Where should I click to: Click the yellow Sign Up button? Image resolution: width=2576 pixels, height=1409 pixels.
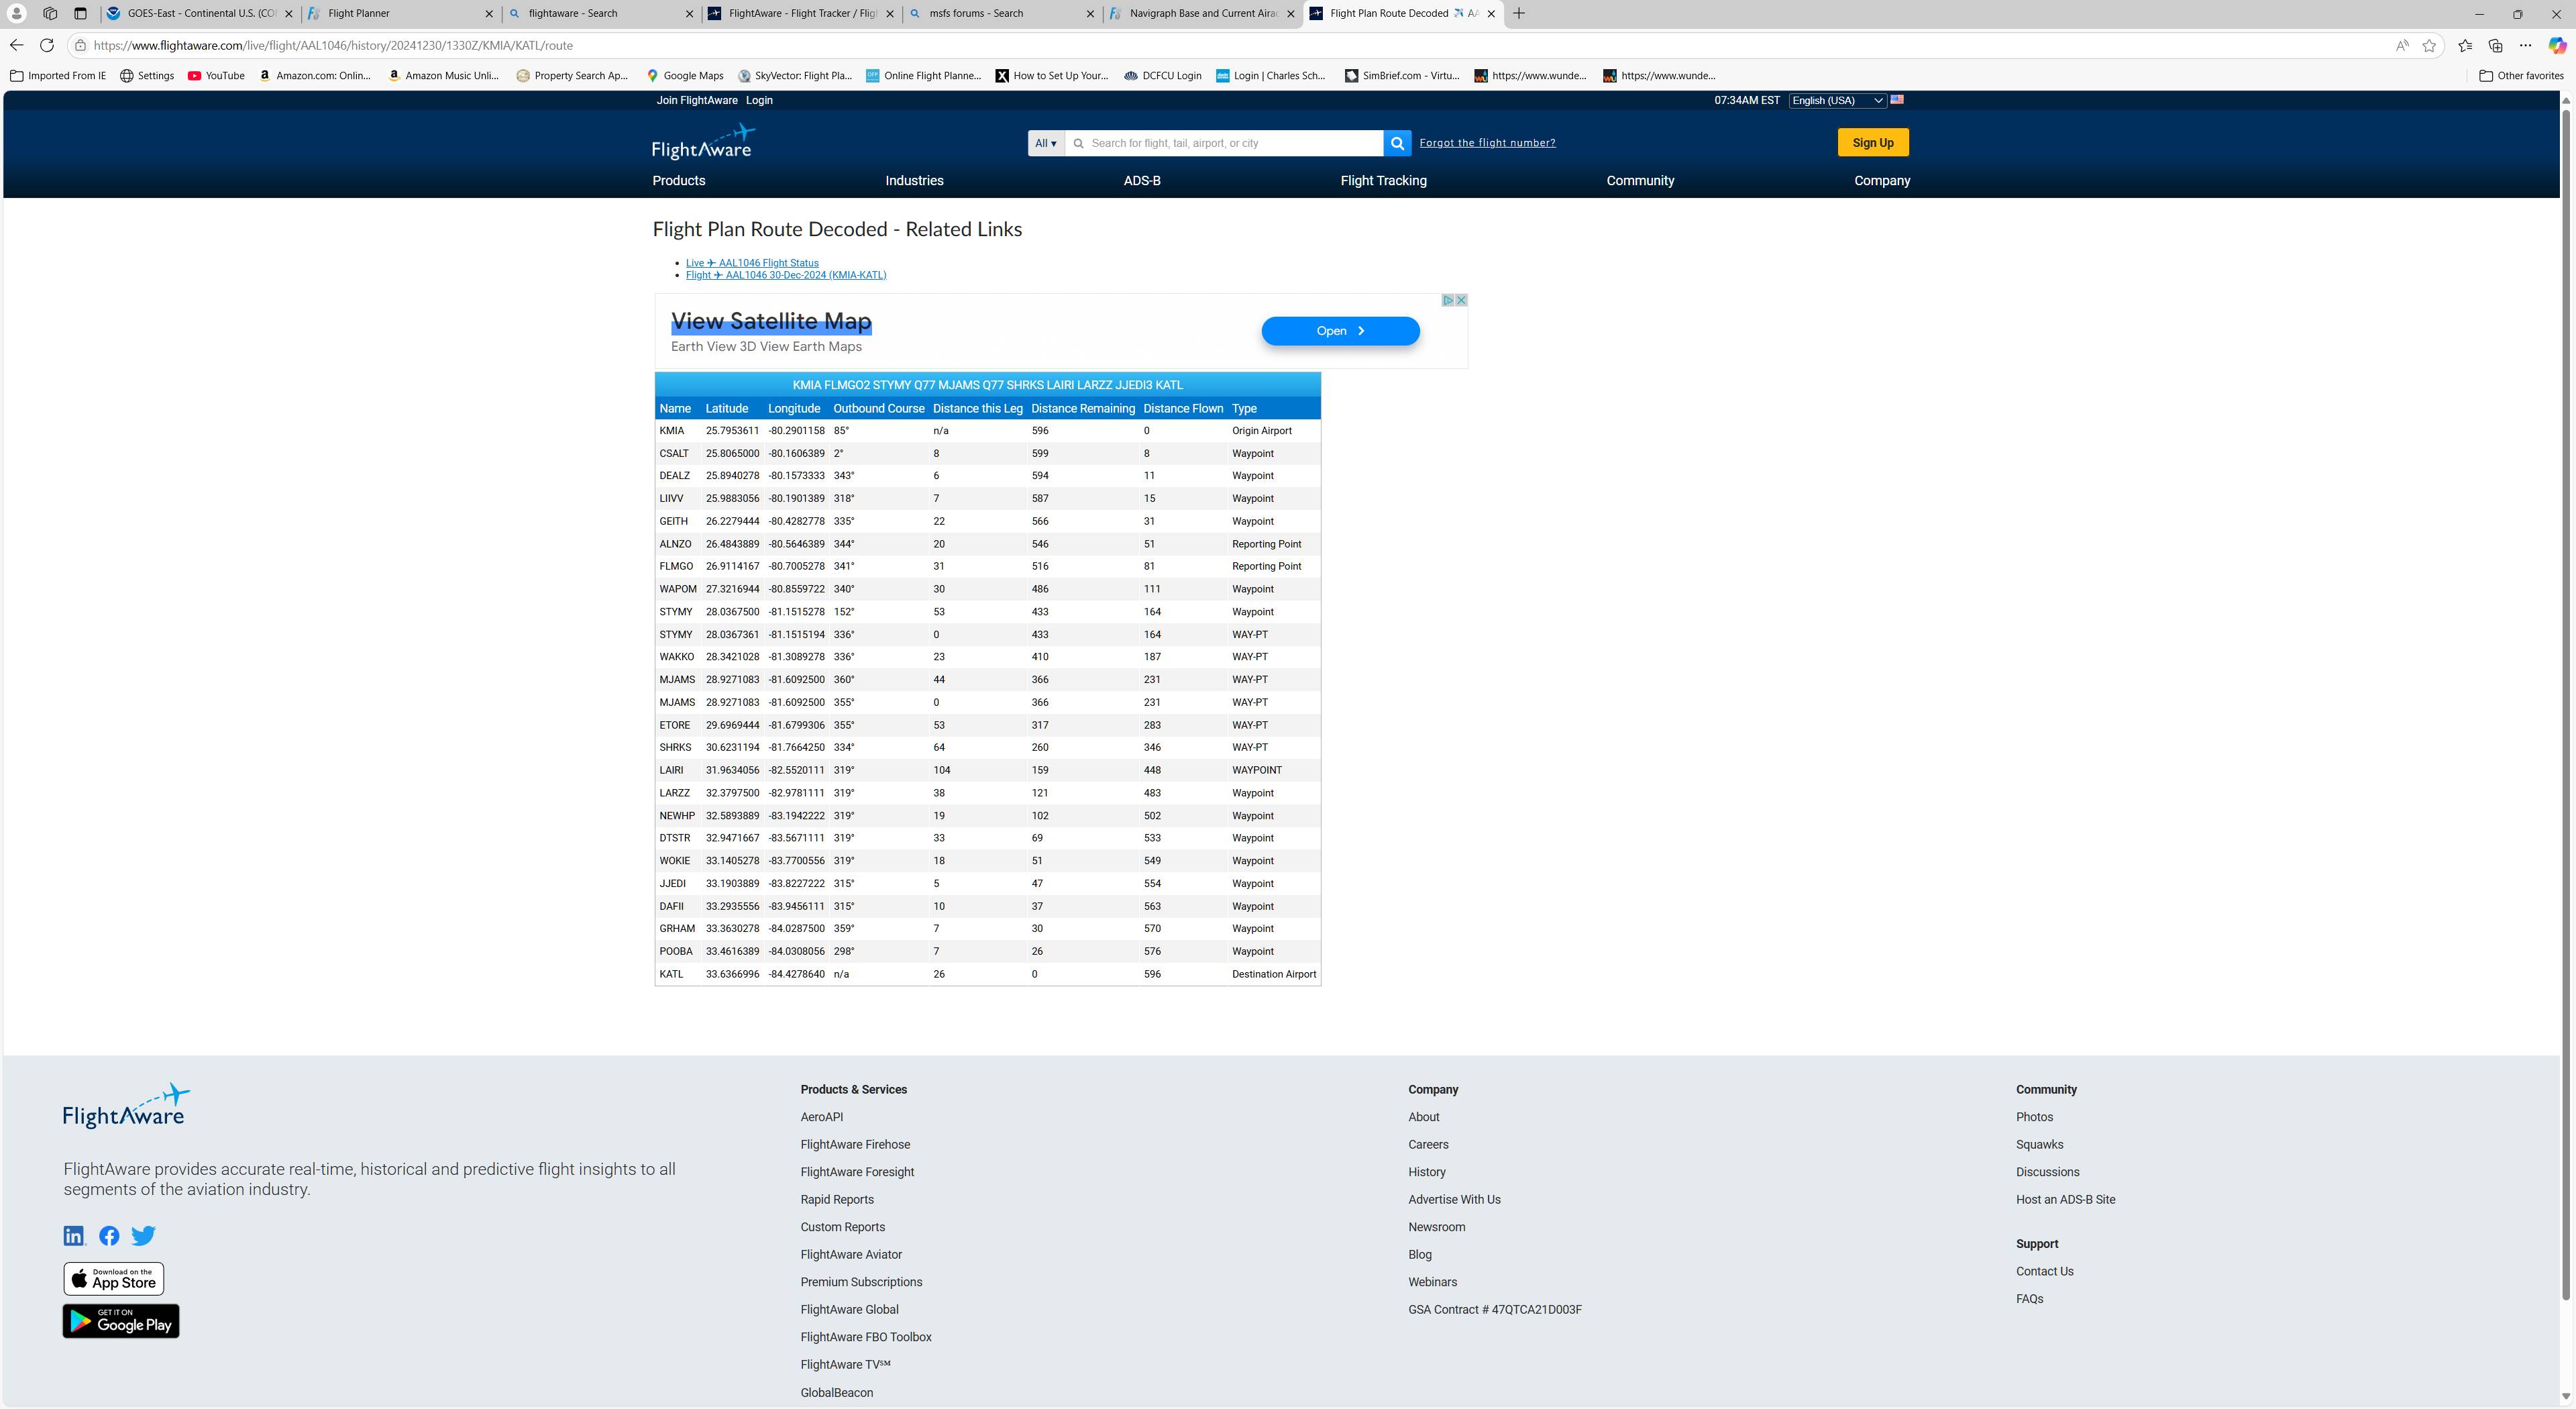tap(1872, 143)
